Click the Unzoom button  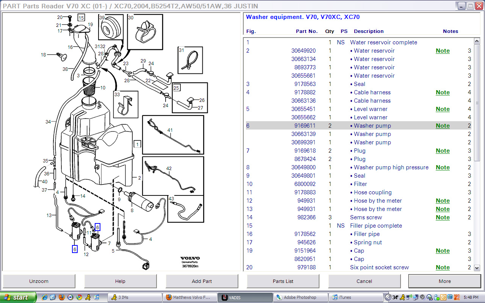click(x=39, y=281)
